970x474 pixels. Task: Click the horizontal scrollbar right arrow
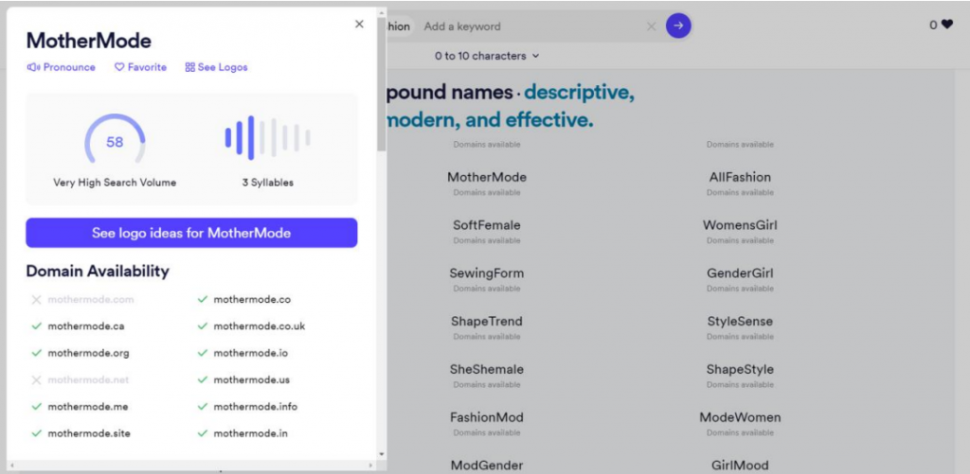pyautogui.click(x=370, y=465)
